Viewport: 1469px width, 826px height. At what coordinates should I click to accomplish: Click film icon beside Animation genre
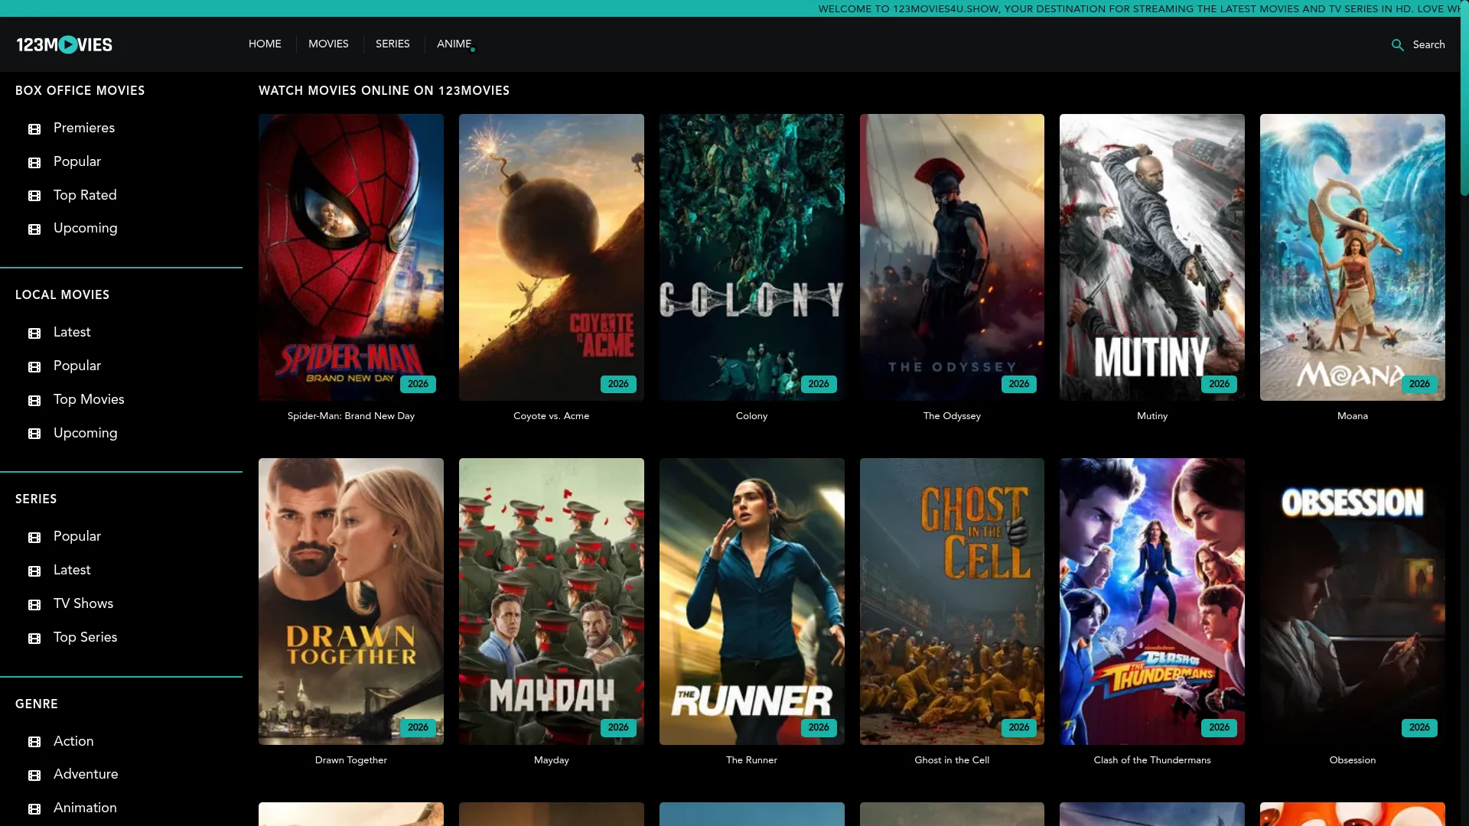(x=34, y=809)
